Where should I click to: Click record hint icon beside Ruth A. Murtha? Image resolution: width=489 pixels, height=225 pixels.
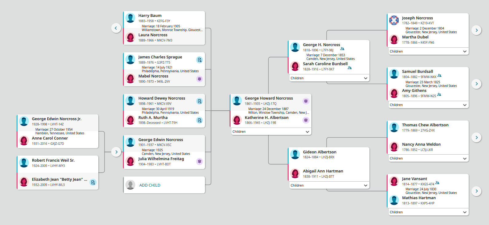199,120
